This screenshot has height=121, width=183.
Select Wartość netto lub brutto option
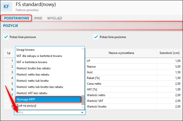pyautogui.click(x=48, y=81)
